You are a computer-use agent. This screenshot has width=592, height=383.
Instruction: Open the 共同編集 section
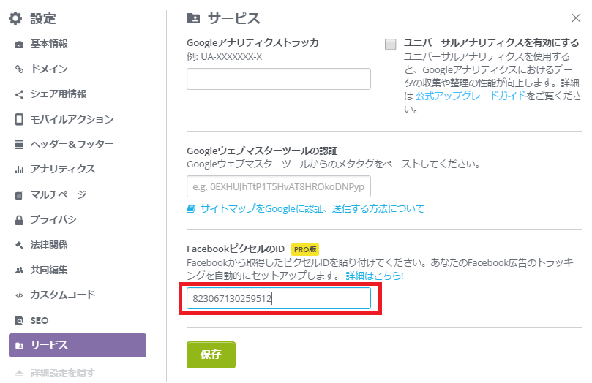pyautogui.click(x=49, y=270)
